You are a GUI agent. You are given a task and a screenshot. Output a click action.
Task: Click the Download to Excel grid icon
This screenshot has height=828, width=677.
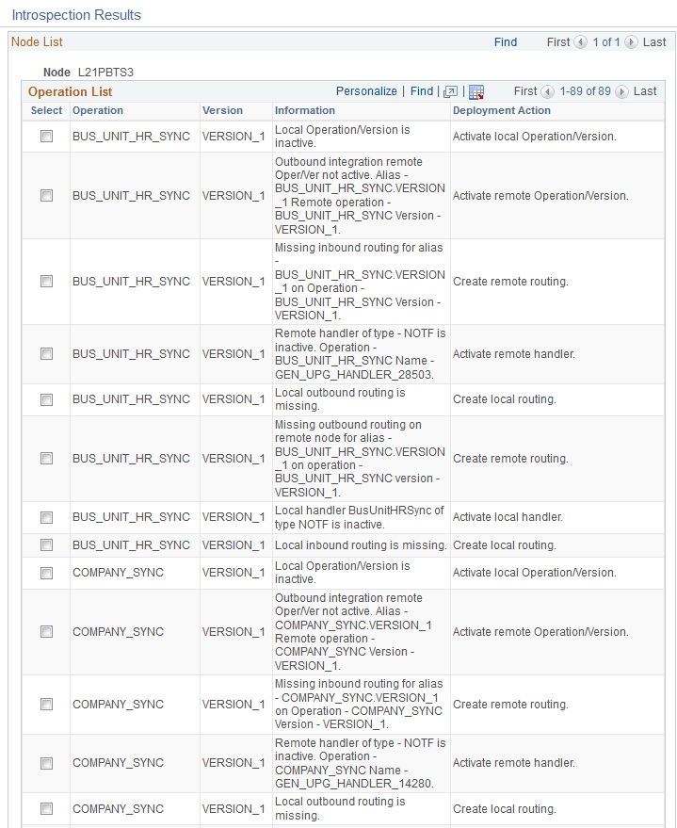[476, 92]
